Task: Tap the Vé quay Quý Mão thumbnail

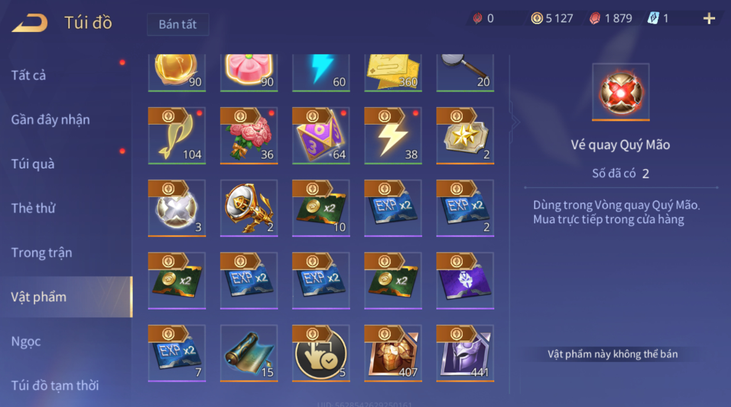Action: [x=620, y=92]
